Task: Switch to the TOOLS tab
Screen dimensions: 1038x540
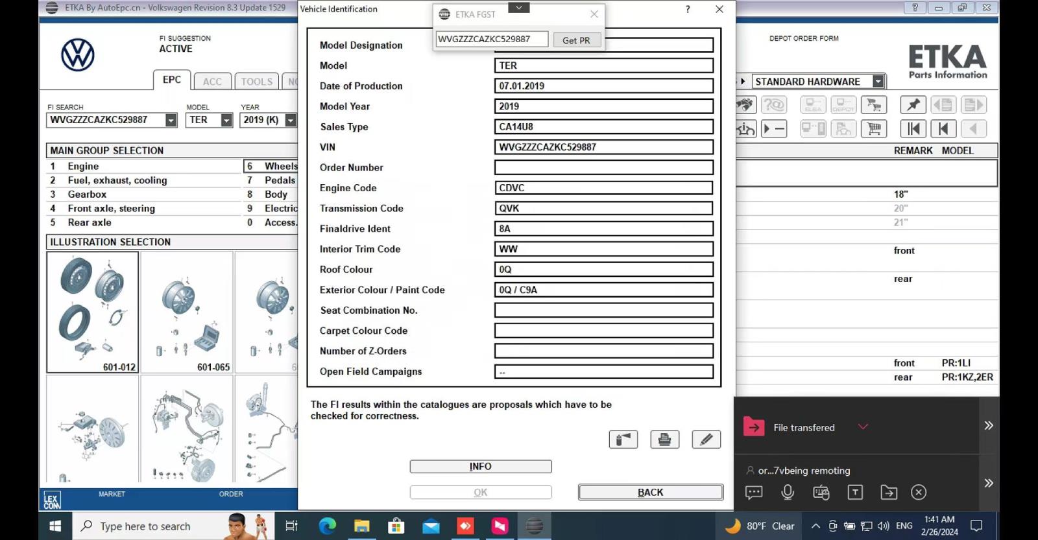Action: 257,81
